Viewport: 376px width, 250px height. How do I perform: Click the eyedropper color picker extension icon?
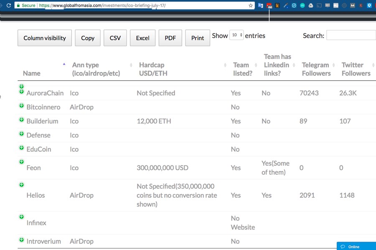click(x=286, y=5)
